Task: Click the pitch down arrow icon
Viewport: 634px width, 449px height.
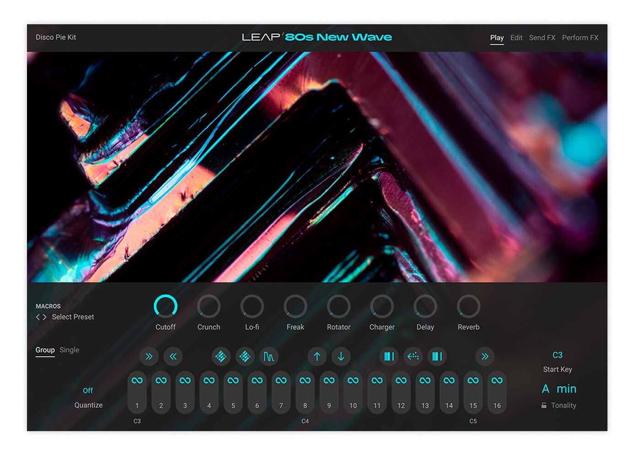Action: tap(341, 357)
